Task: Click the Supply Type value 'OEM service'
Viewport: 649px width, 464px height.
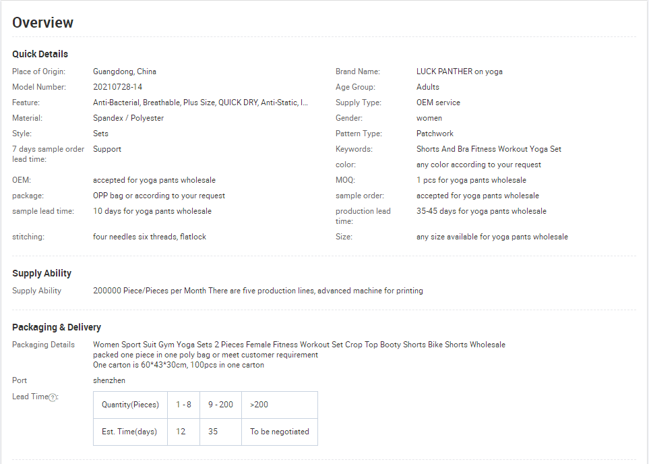Action: (438, 103)
